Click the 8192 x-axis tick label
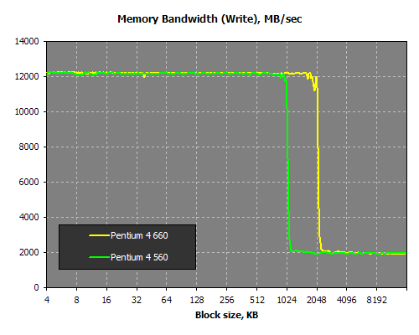Screen dimensions: 419x335 click(x=376, y=300)
